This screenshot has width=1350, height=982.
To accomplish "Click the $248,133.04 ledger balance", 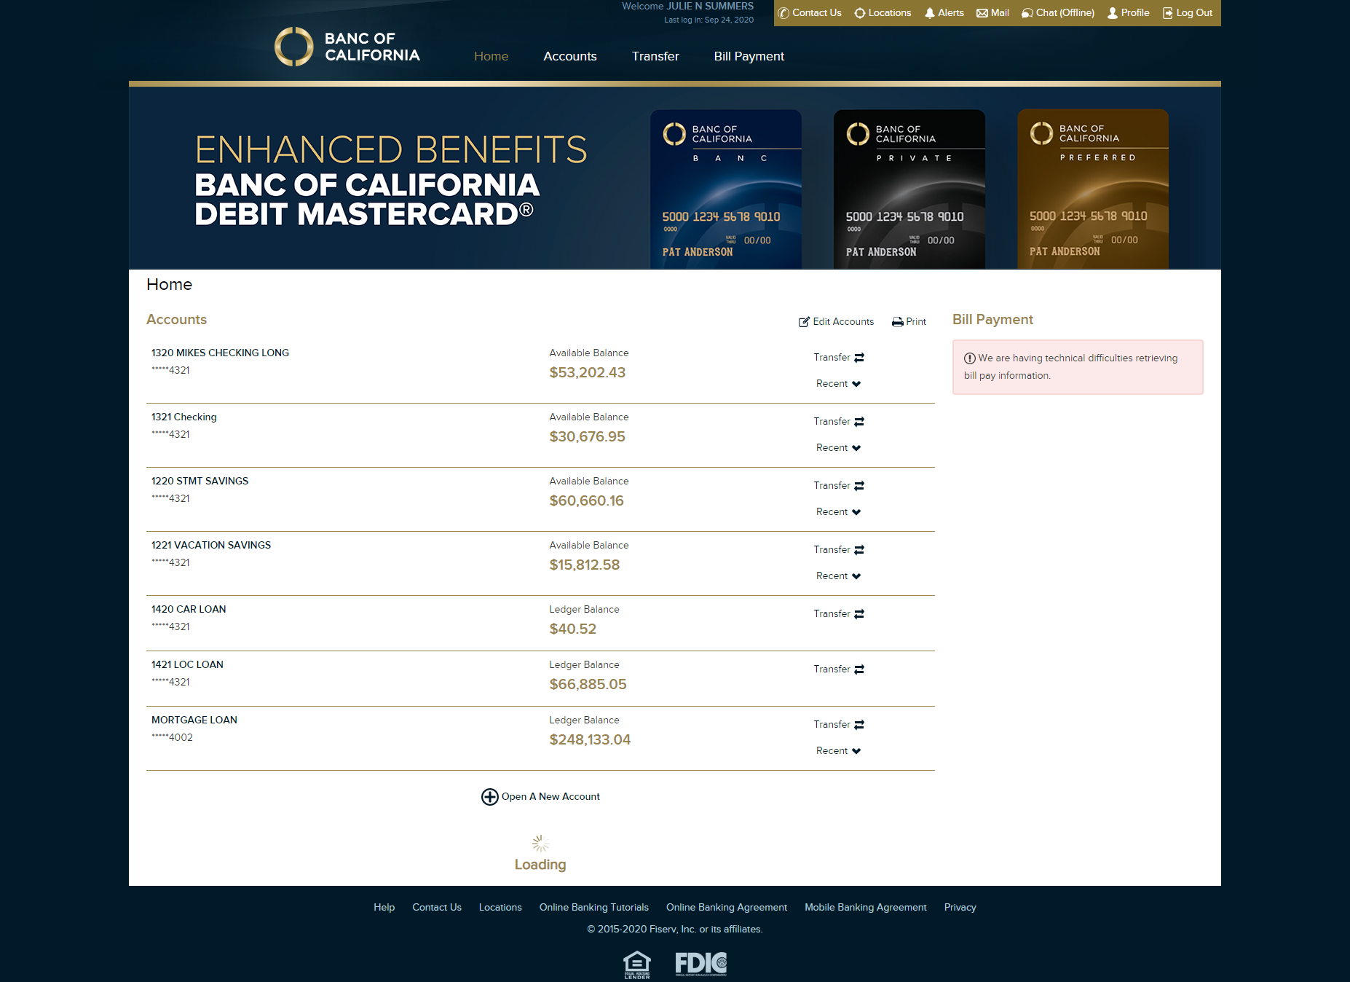I will (x=590, y=739).
